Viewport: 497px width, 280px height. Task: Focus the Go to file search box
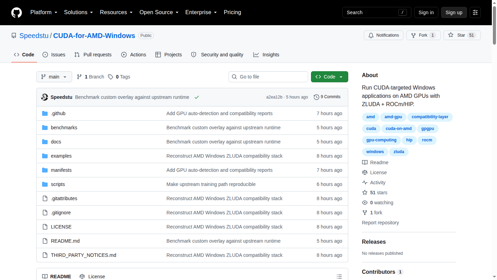[x=268, y=77]
